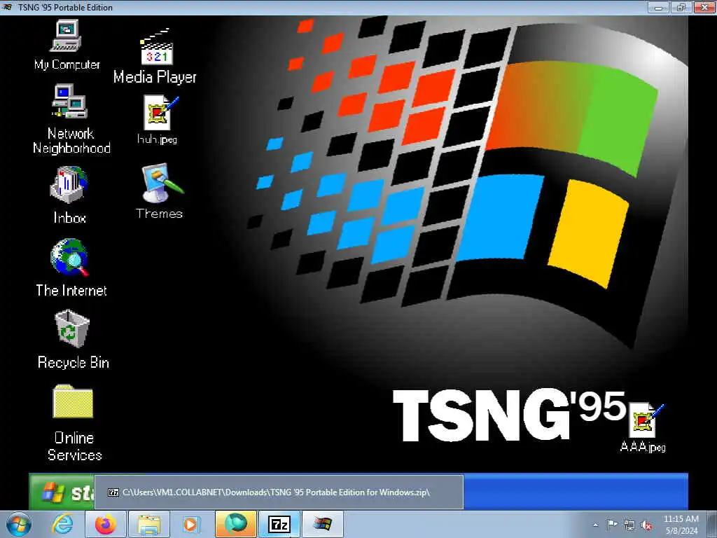Show hidden system tray icons arrow
Screen dimensions: 717x538
tap(595, 525)
